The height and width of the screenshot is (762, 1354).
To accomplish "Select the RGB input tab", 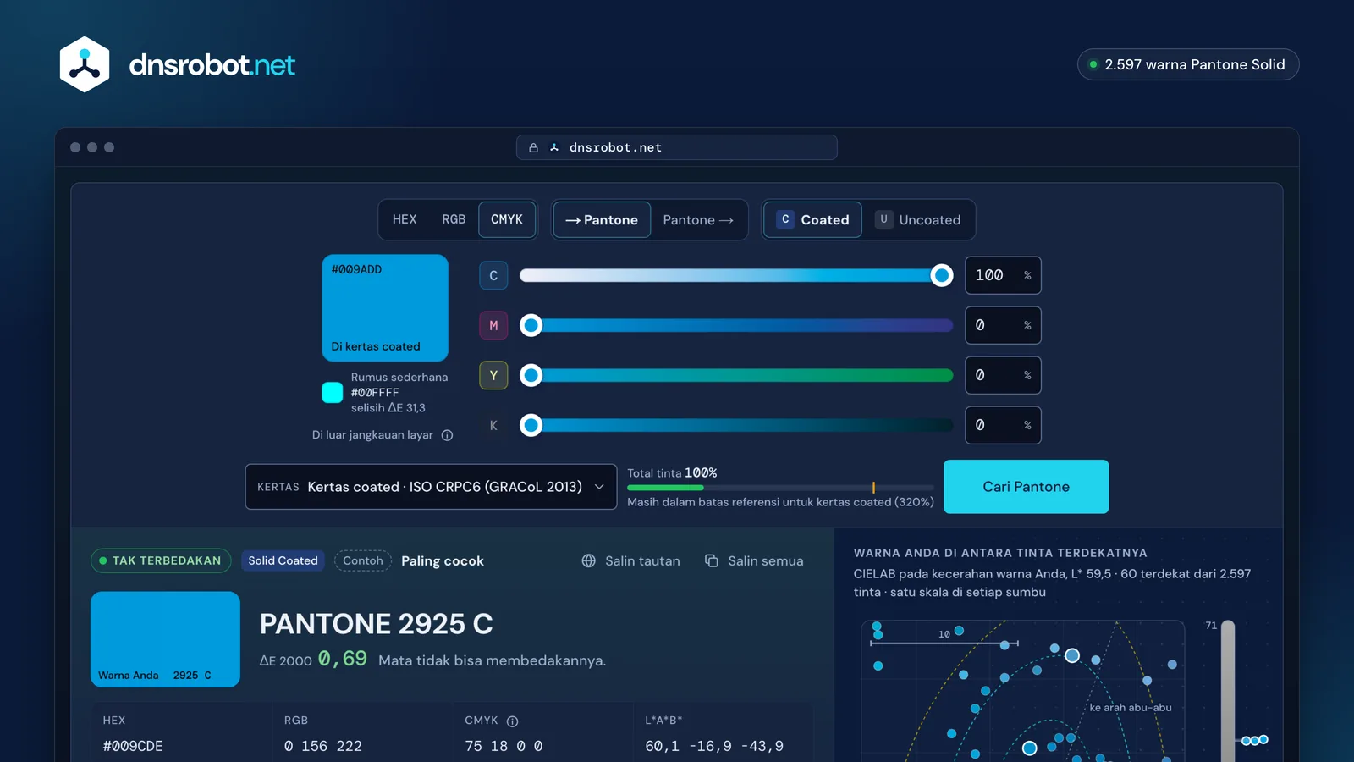I will click(454, 219).
